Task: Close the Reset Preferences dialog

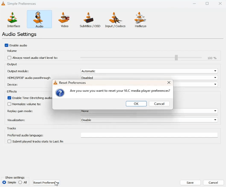Action: (x=169, y=83)
